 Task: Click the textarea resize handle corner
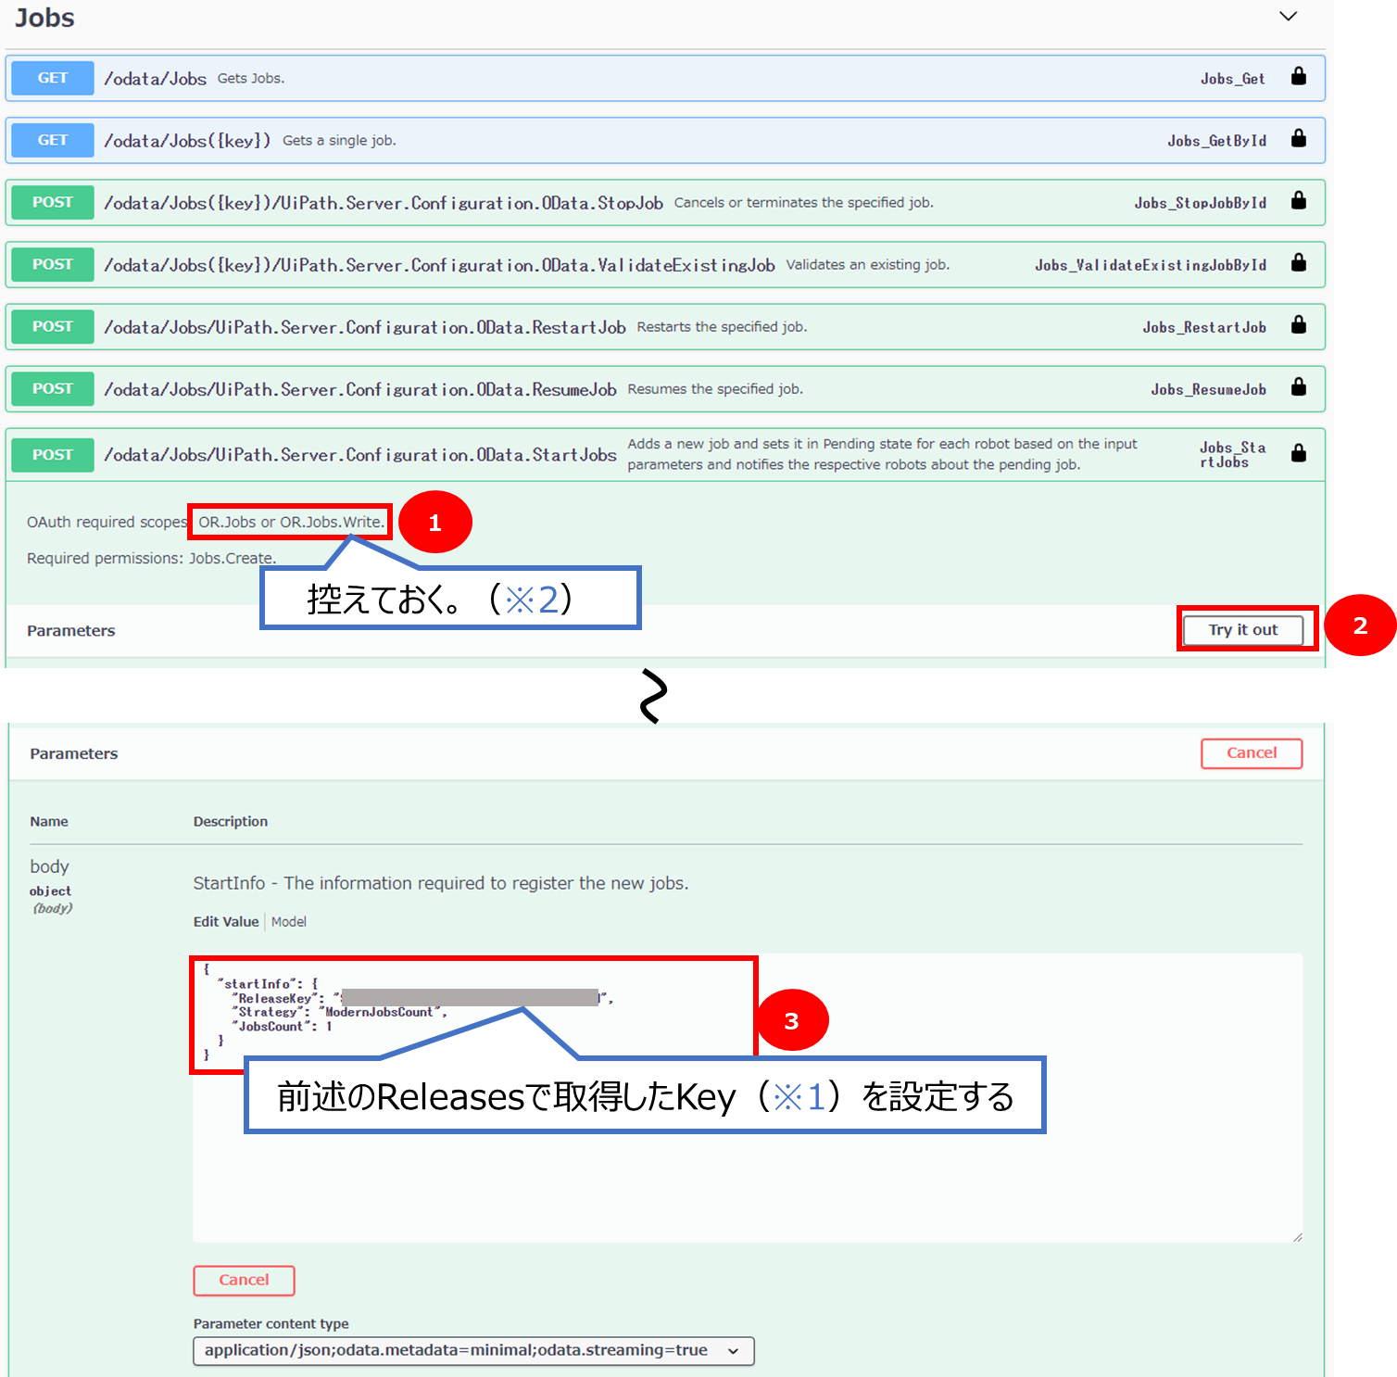click(x=1297, y=1237)
